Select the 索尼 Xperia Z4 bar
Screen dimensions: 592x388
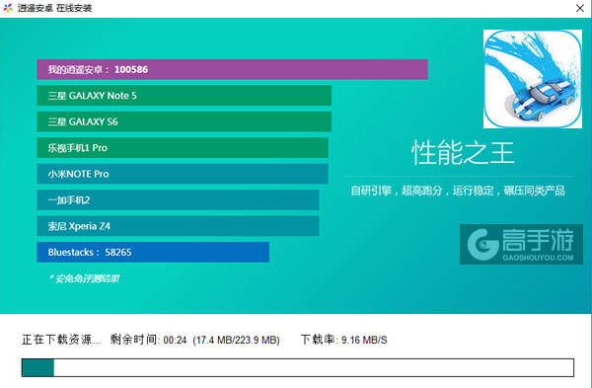pos(178,226)
